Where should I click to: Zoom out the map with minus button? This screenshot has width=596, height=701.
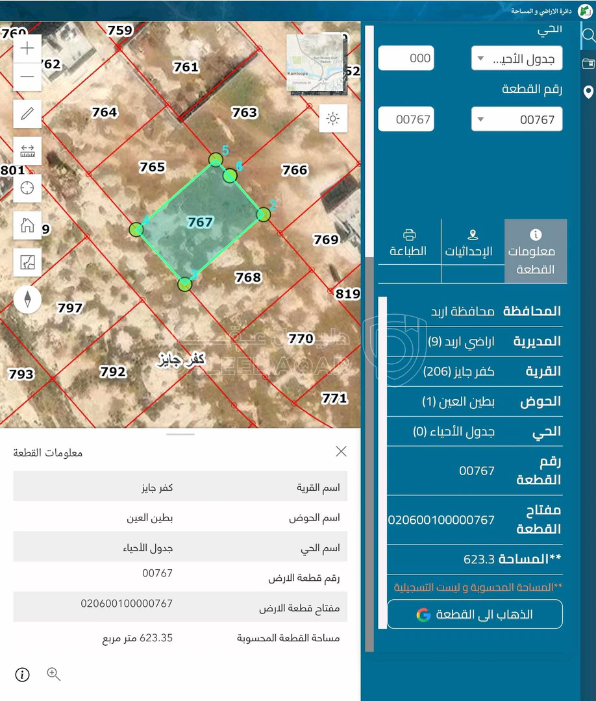click(27, 77)
